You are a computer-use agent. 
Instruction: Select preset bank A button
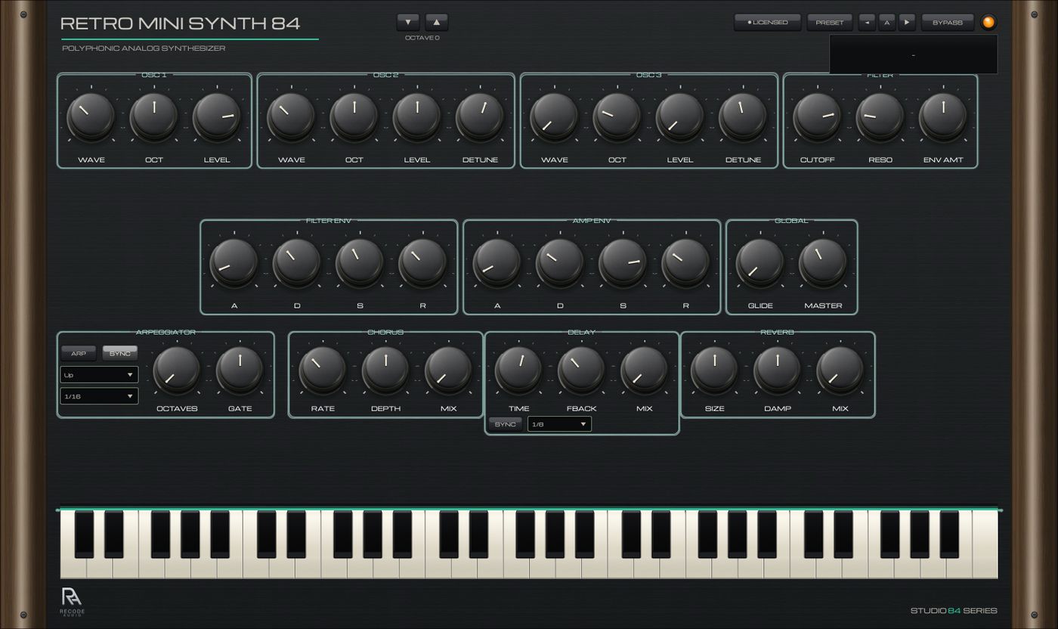[x=887, y=23]
